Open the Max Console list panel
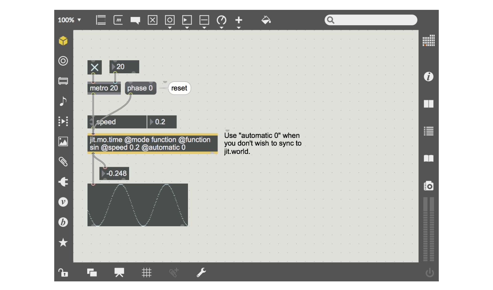 pyautogui.click(x=429, y=131)
